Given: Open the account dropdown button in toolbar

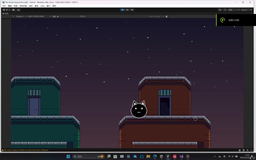Looking at the screenshot, I should click(x=6, y=10).
